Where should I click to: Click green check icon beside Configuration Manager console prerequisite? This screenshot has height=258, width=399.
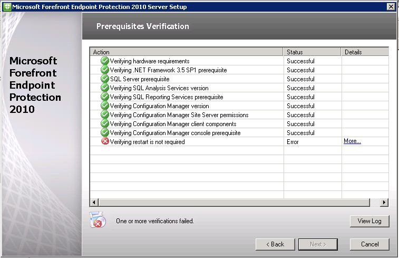(104, 132)
